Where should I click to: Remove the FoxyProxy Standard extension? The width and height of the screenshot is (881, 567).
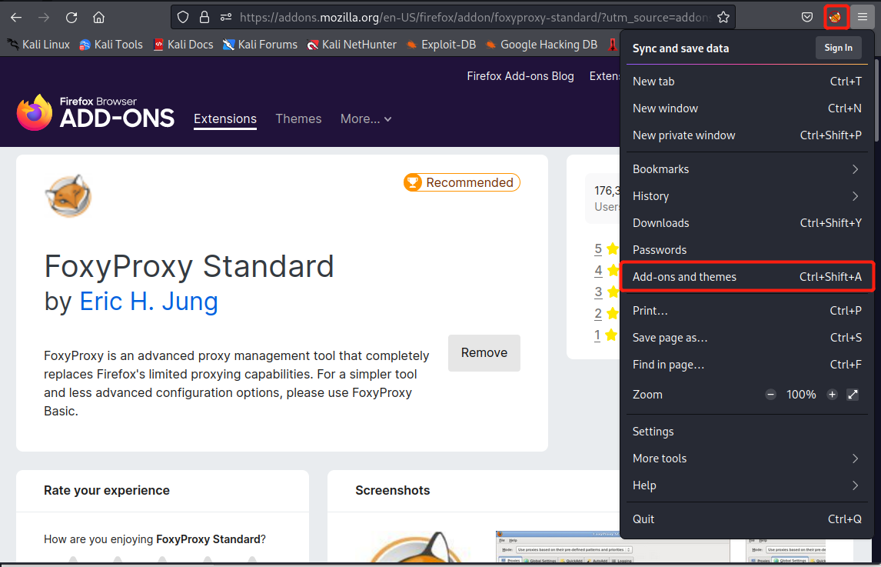484,352
